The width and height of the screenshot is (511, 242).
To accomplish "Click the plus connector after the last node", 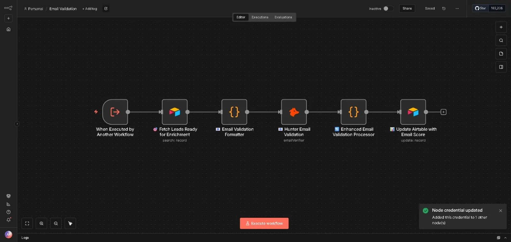I will (444, 112).
